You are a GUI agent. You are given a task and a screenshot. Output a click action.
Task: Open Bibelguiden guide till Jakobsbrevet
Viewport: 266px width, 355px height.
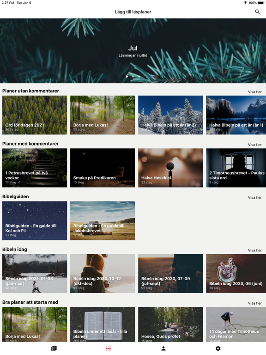[103, 221]
